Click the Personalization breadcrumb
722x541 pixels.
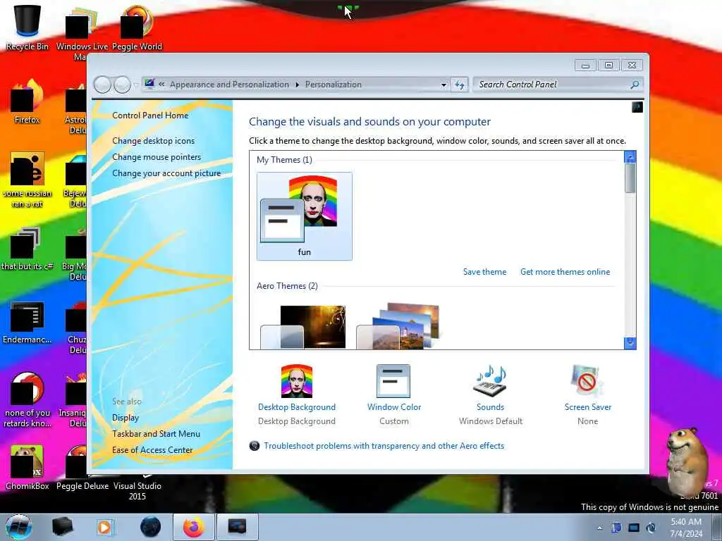[334, 85]
